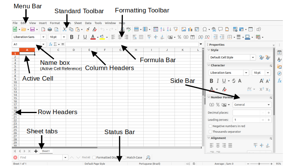Screen dimensions: 287x168
Task: Select the Sheet1 tab
Action: (x=46, y=151)
